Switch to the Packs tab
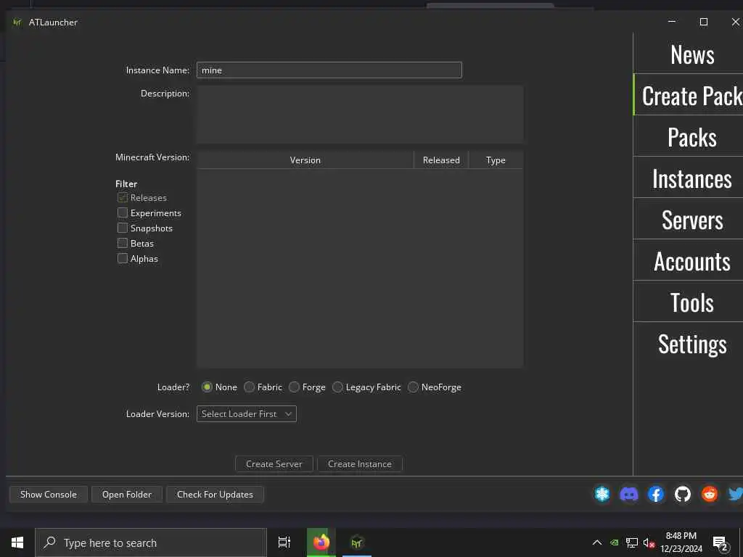The height and width of the screenshot is (557, 743). [x=688, y=136]
